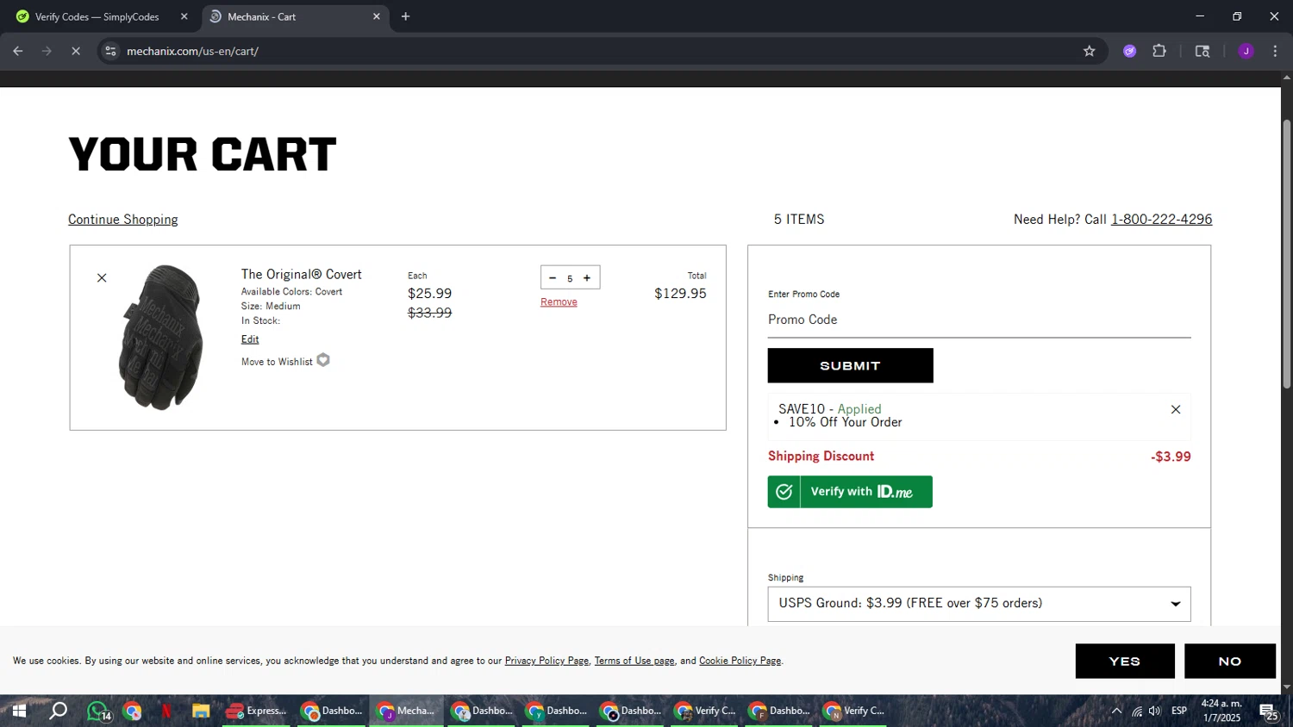The image size is (1293, 727).
Task: Click the address bar URL mechanix.com/us-en/cart/
Action: tap(192, 51)
